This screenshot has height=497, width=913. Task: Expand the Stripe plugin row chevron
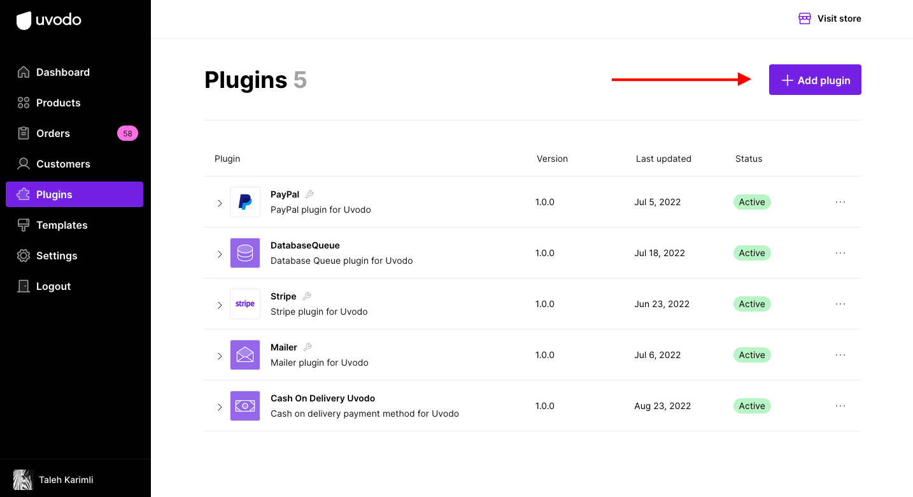[220, 305]
